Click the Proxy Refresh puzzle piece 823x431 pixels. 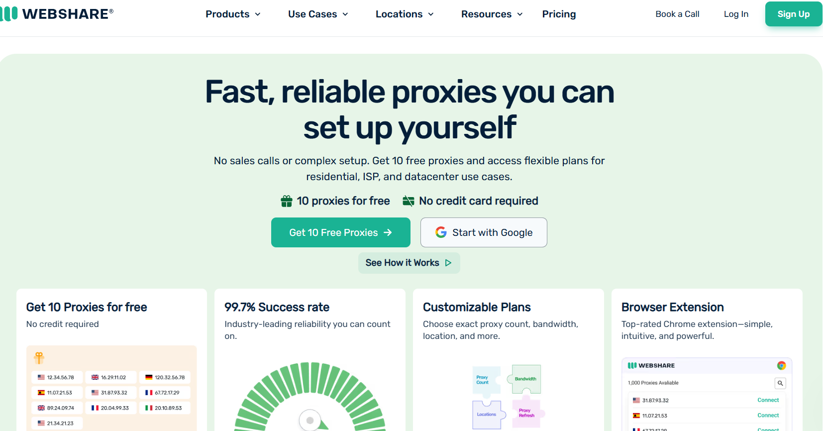pos(526,413)
